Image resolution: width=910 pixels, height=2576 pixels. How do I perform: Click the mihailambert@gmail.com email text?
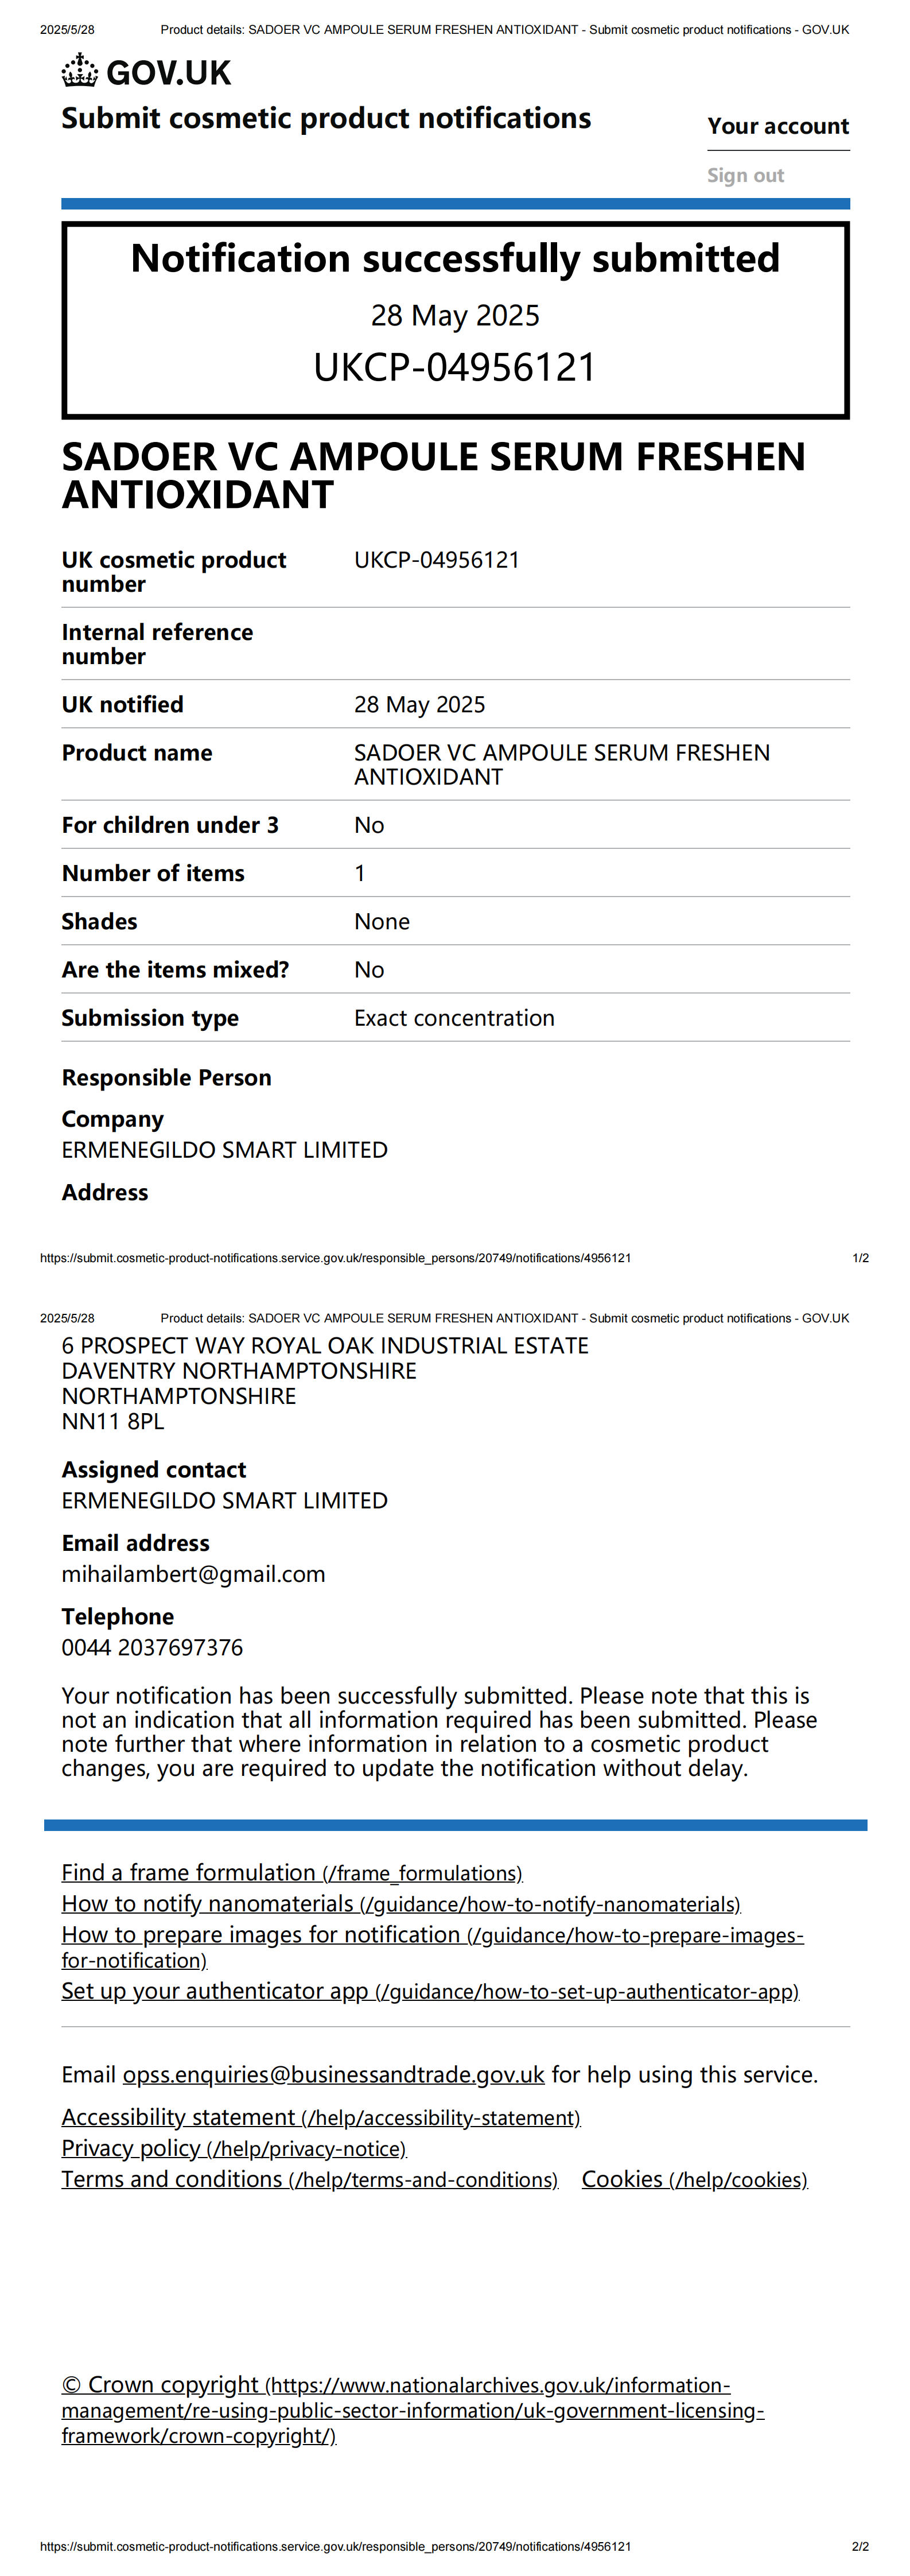[193, 1574]
